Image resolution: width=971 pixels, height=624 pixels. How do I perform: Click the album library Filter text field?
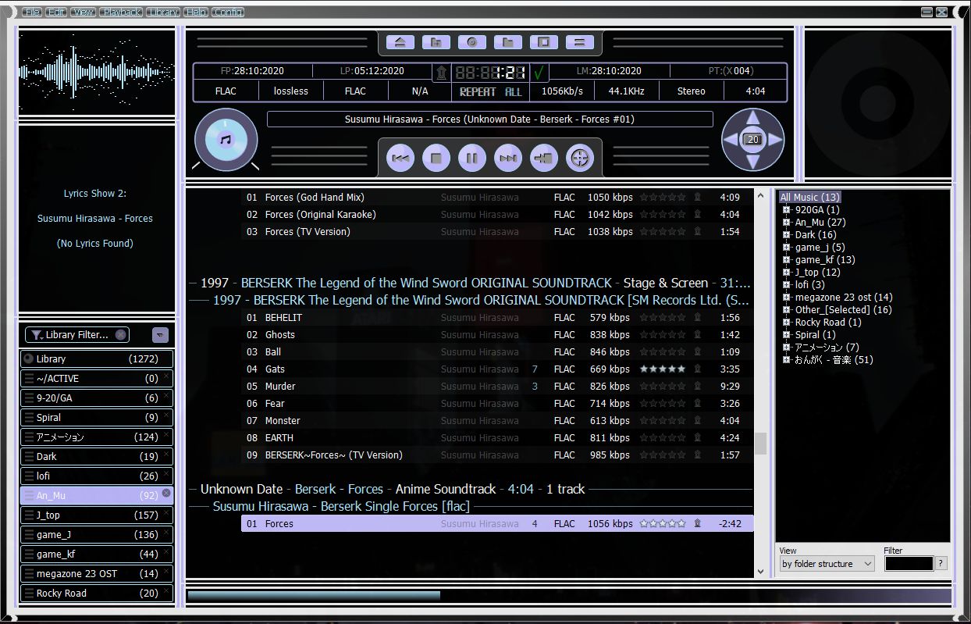coord(909,564)
